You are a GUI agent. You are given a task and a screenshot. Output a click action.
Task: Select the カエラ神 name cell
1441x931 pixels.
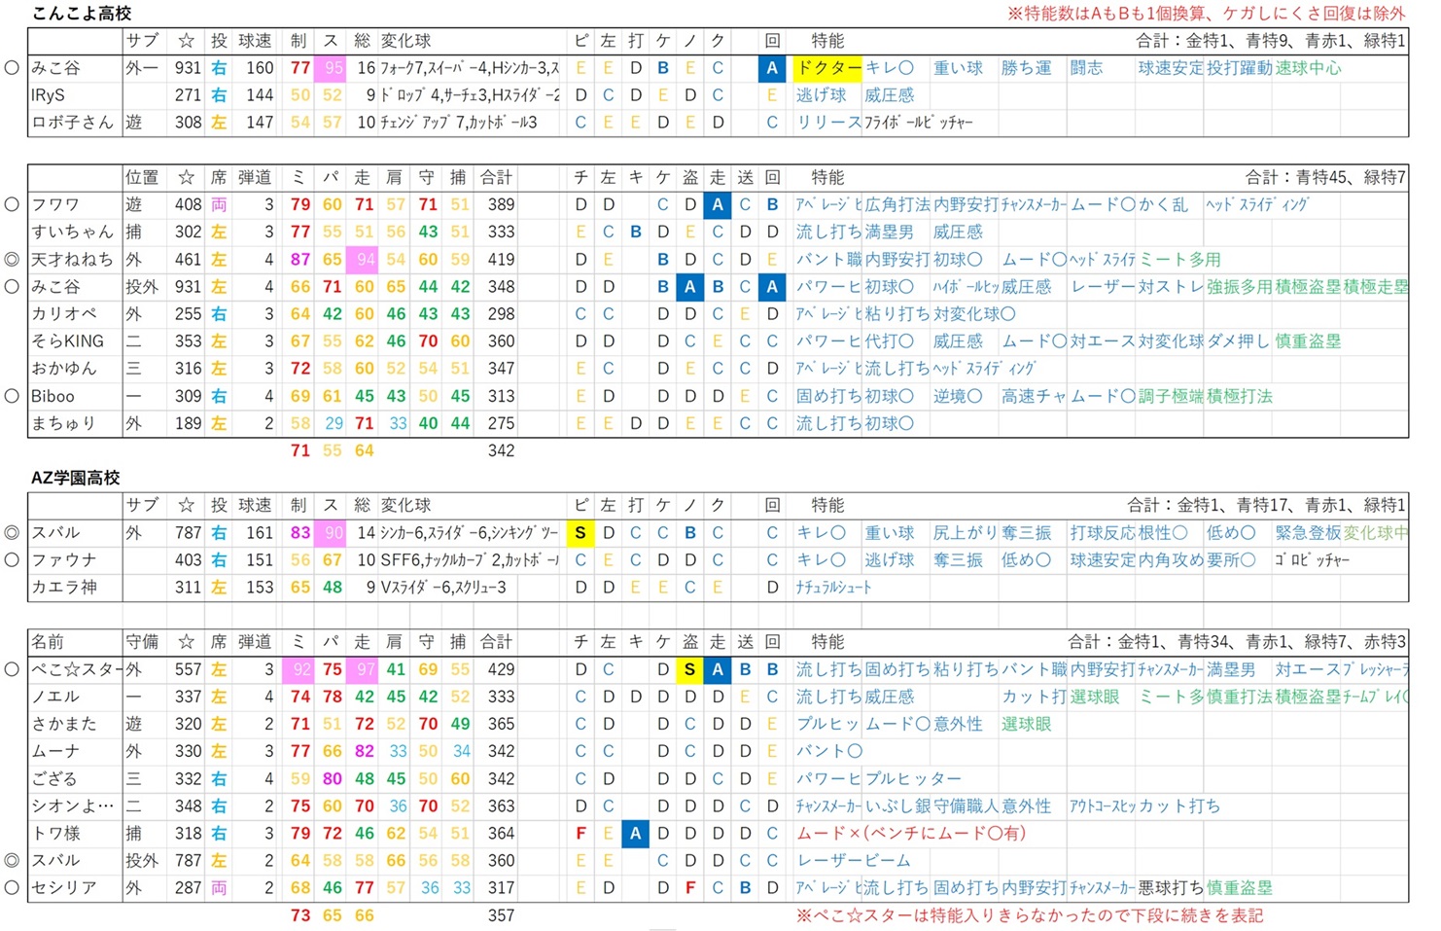point(76,588)
